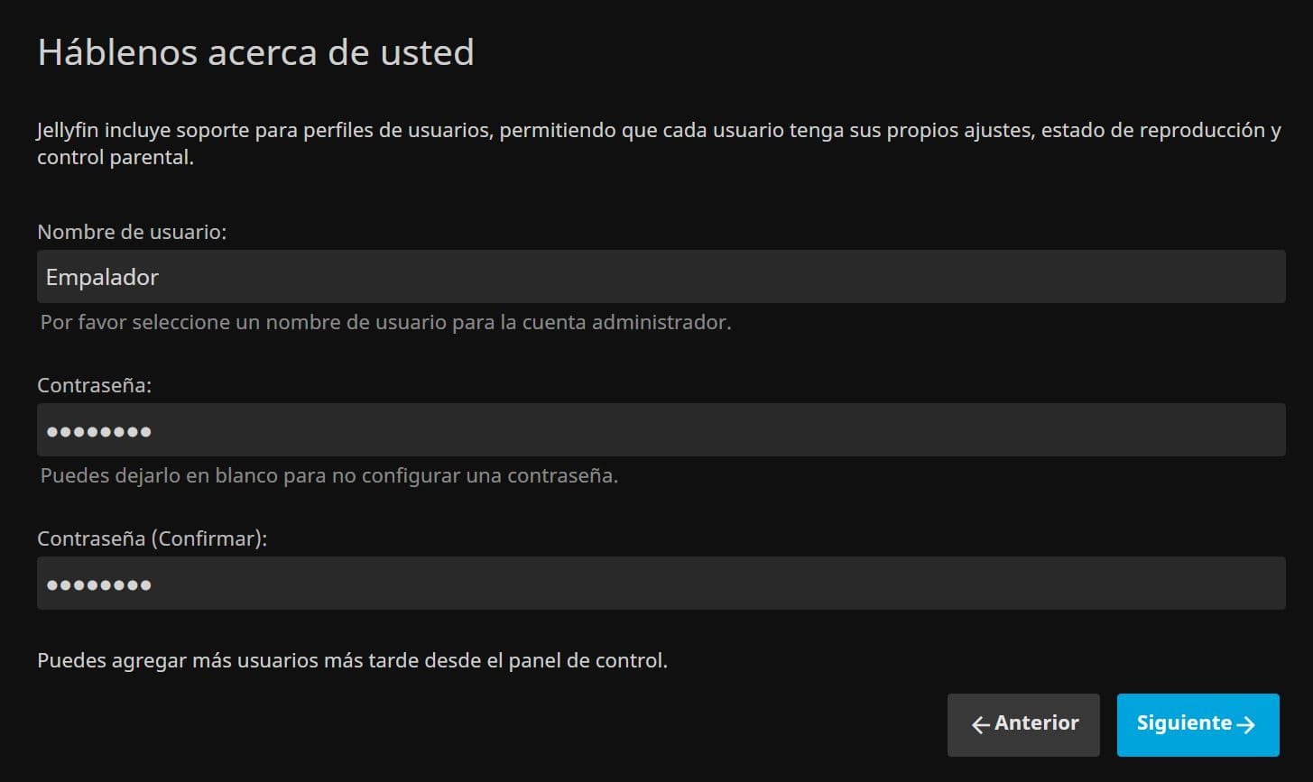The image size is (1313, 782).
Task: Click the left arrow icon on Anterior
Action: (981, 724)
